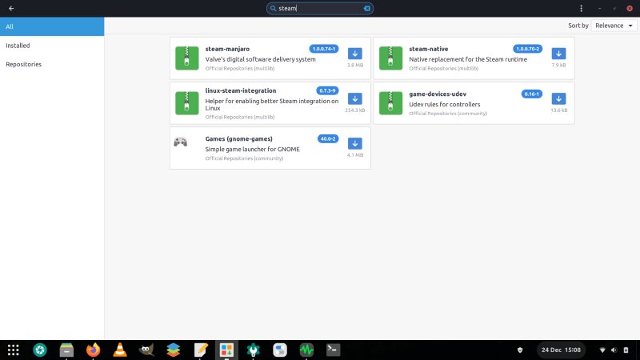Switch to the Repositories category

52,64
